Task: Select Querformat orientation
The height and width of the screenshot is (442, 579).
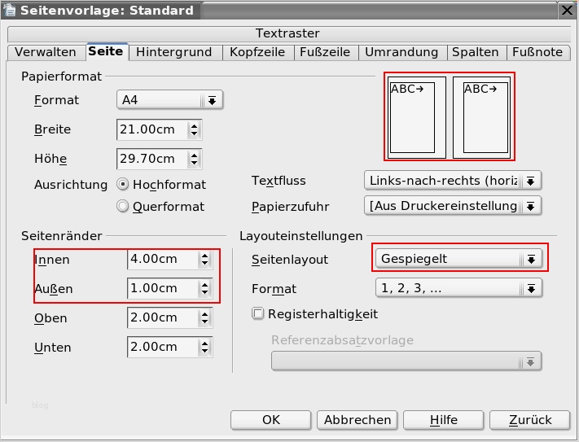Action: [123, 207]
